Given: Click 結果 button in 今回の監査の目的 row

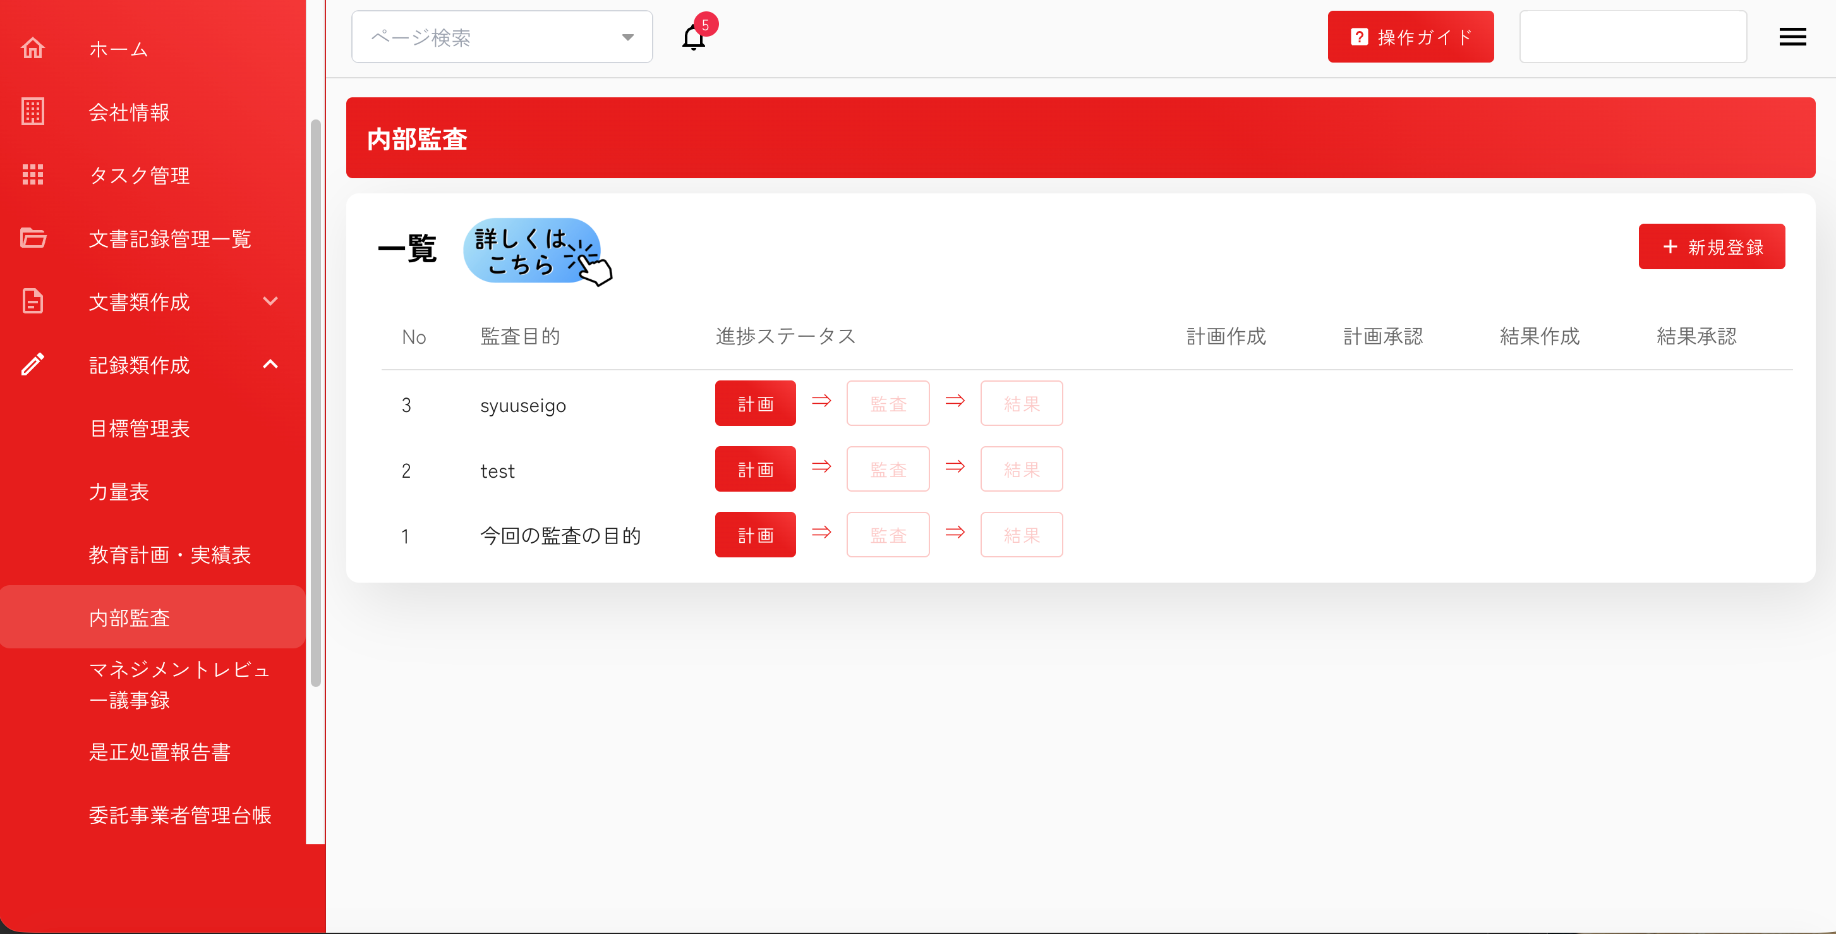Looking at the screenshot, I should point(1022,535).
